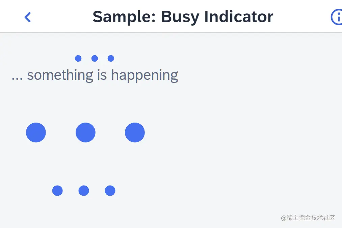Click the 稀土掘金技术社区 watermark link

click(308, 218)
